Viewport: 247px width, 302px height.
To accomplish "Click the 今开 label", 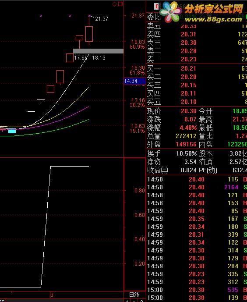I will click(x=206, y=111).
